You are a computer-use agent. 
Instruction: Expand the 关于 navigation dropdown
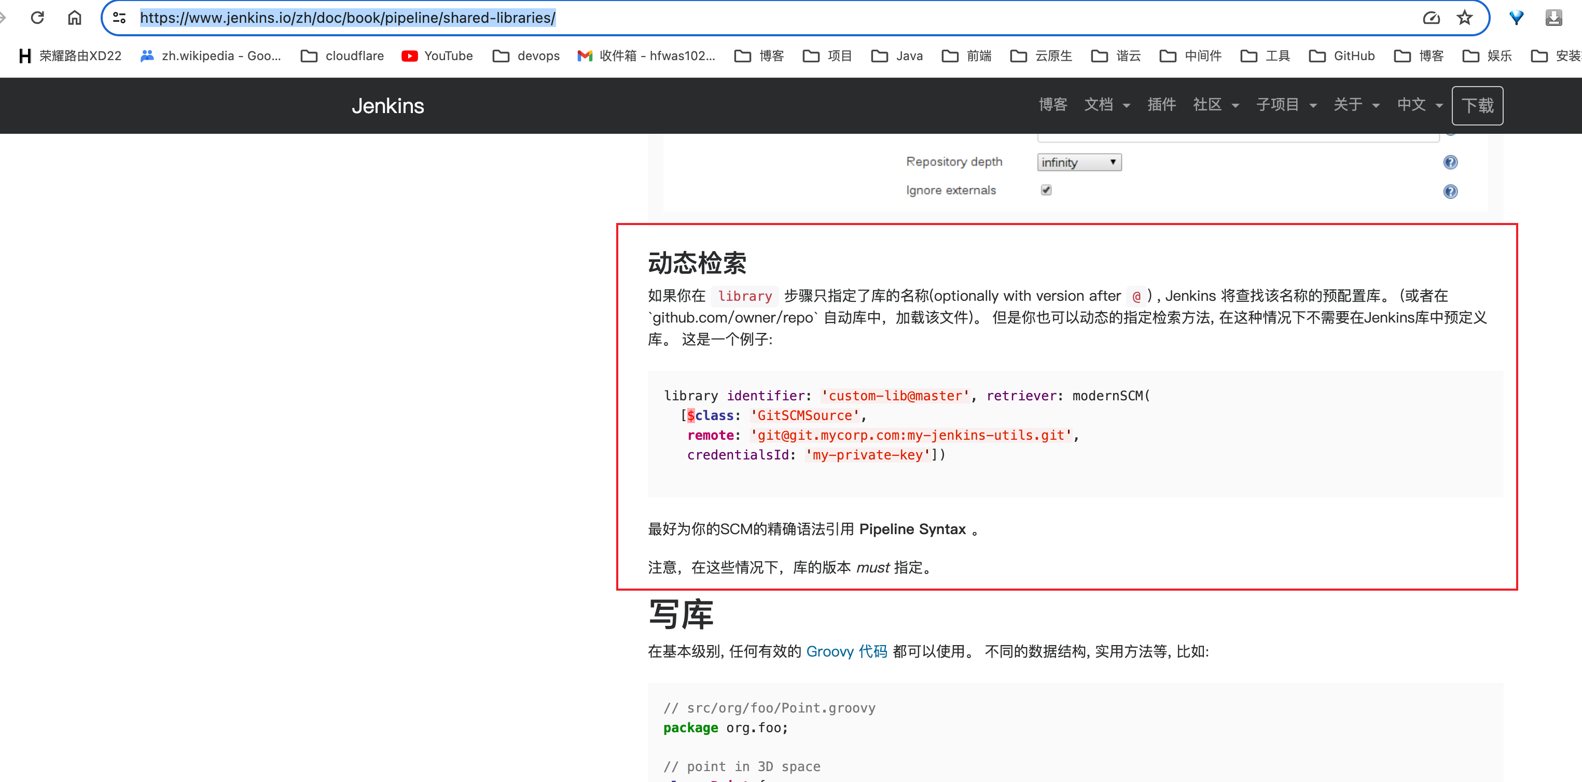coord(1356,105)
